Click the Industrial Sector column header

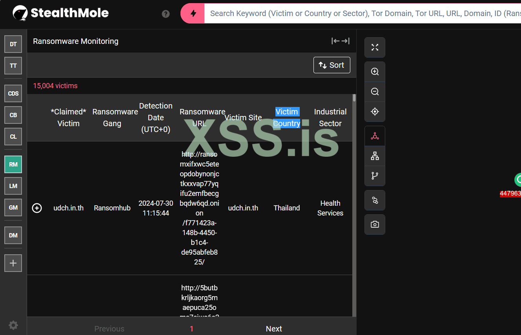(330, 118)
